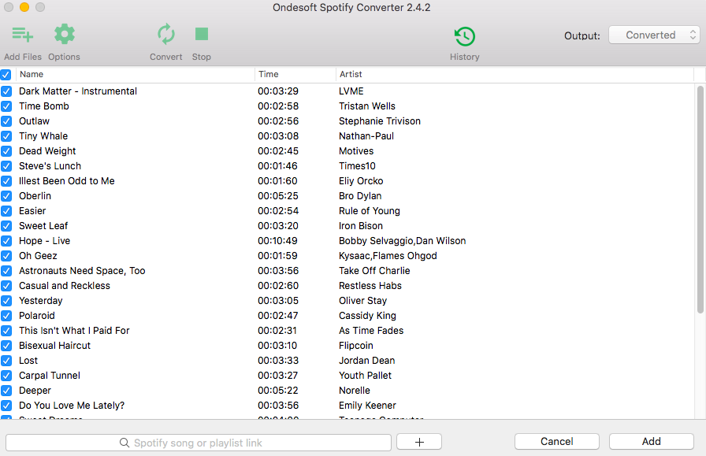Click artist Motives
This screenshot has width=706, height=456.
coord(356,150)
